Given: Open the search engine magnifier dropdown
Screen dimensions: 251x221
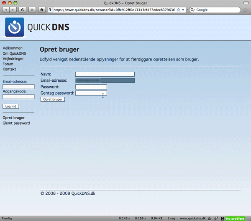Looking at the screenshot, I should point(193,10).
